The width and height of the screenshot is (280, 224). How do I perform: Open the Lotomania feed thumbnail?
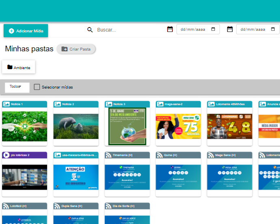pyautogui.click(x=269, y=177)
